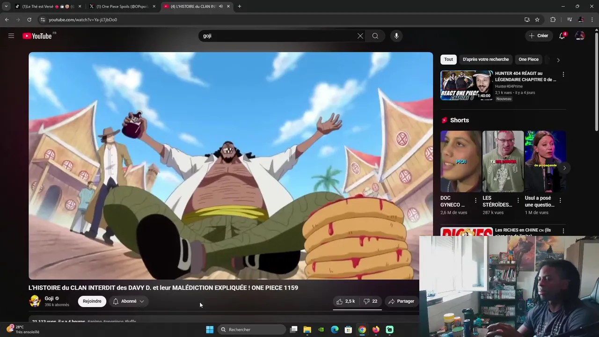Switch to the Le Thé est Versé tab
The width and height of the screenshot is (599, 337).
coord(48,7)
